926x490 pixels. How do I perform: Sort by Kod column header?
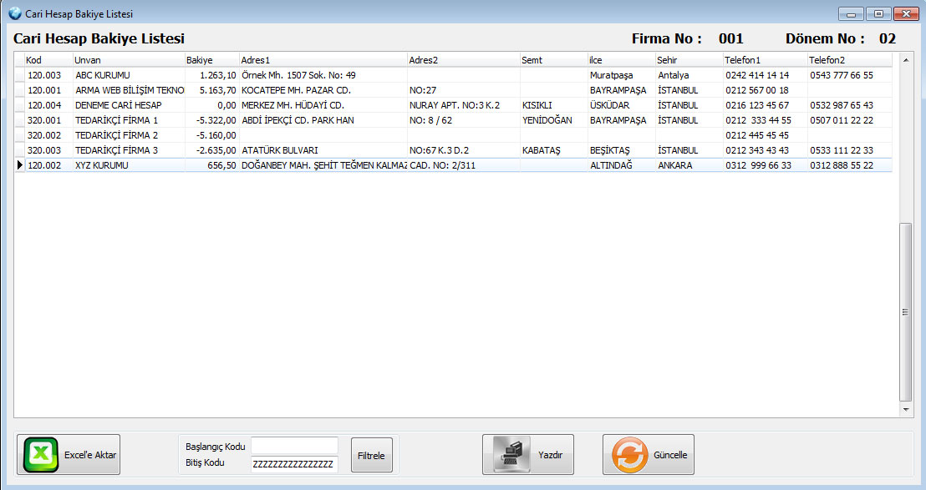48,60
